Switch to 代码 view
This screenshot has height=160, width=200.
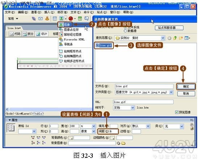click(15, 34)
